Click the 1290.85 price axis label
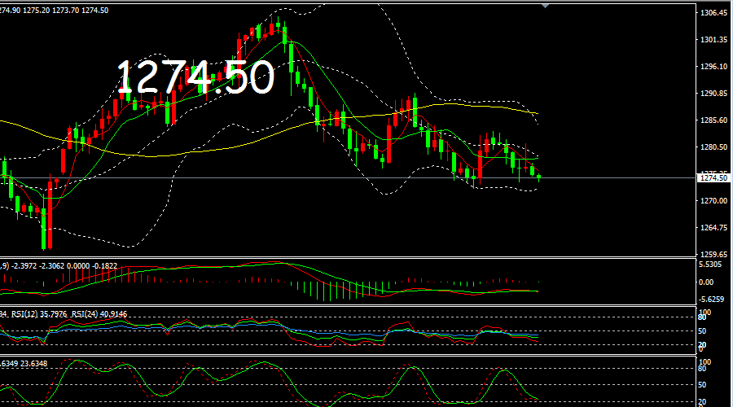 713,94
